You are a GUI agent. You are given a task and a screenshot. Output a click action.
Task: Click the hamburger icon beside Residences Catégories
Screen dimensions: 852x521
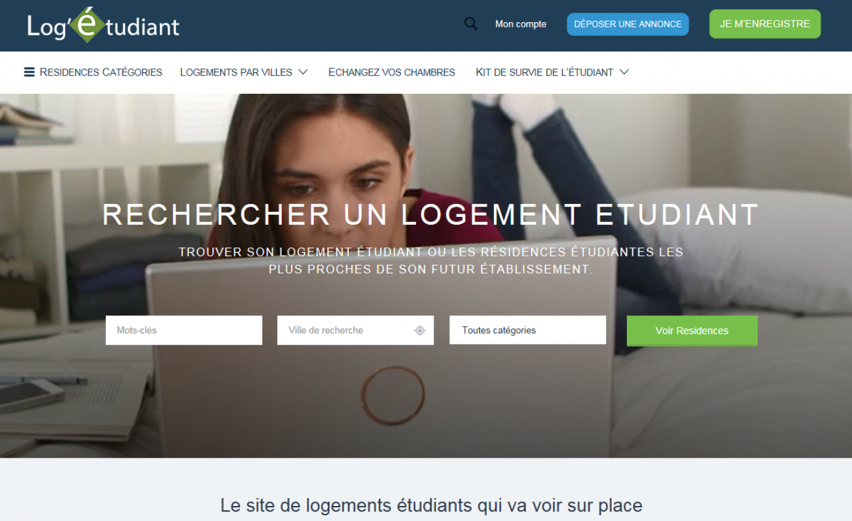(29, 72)
